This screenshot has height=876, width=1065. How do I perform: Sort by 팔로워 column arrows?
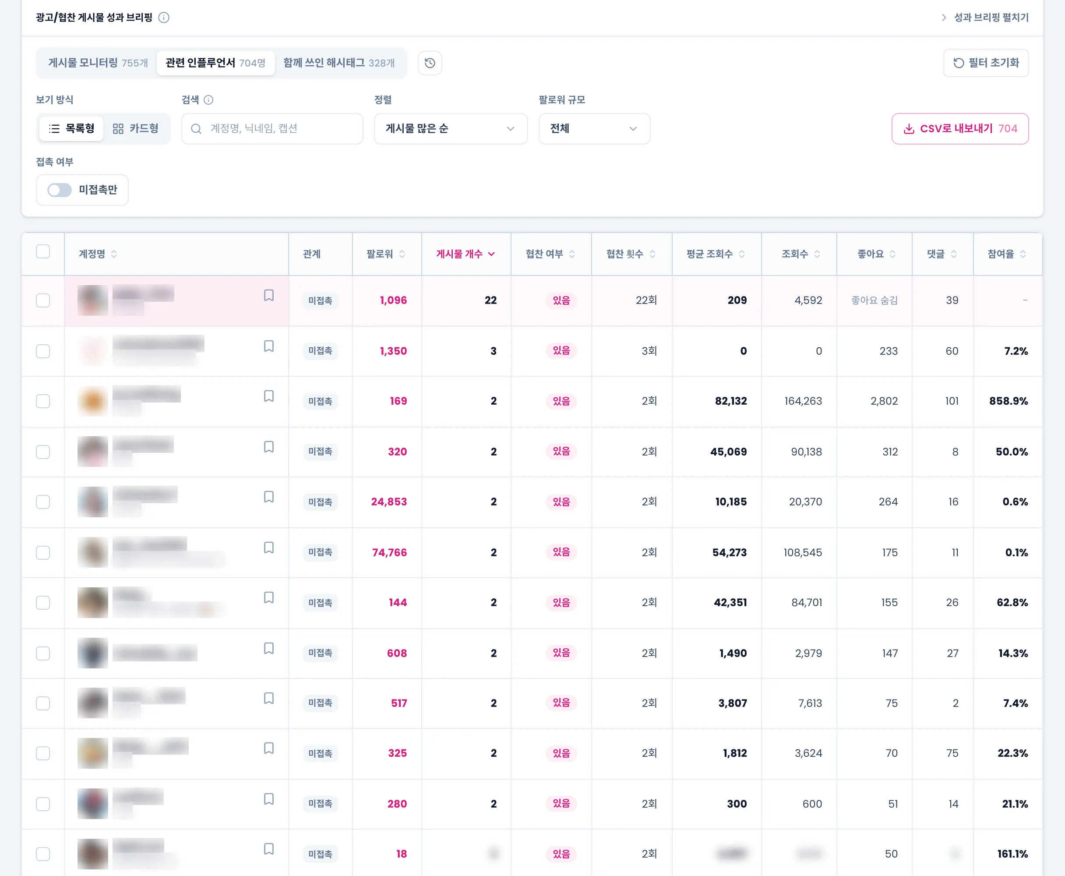402,254
